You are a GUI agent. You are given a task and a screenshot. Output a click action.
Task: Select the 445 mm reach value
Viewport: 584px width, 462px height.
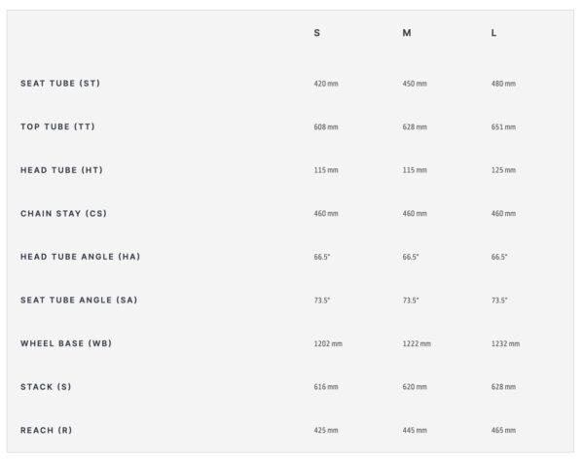(415, 430)
